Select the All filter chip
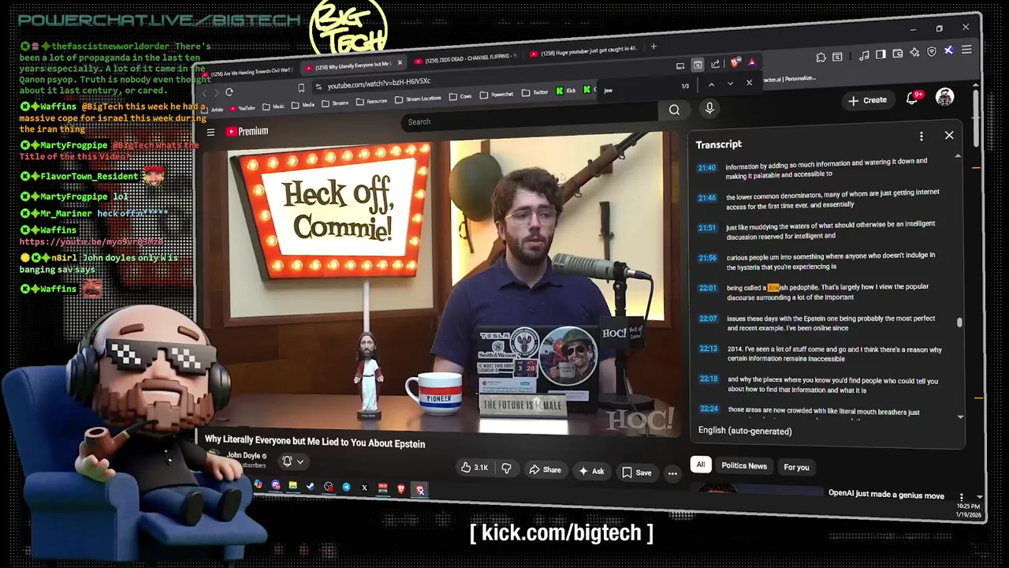Viewport: 1009px width, 568px height. point(700,465)
